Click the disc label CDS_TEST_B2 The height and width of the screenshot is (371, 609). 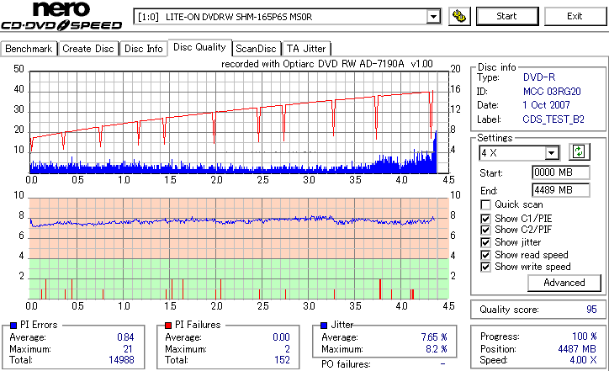553,119
